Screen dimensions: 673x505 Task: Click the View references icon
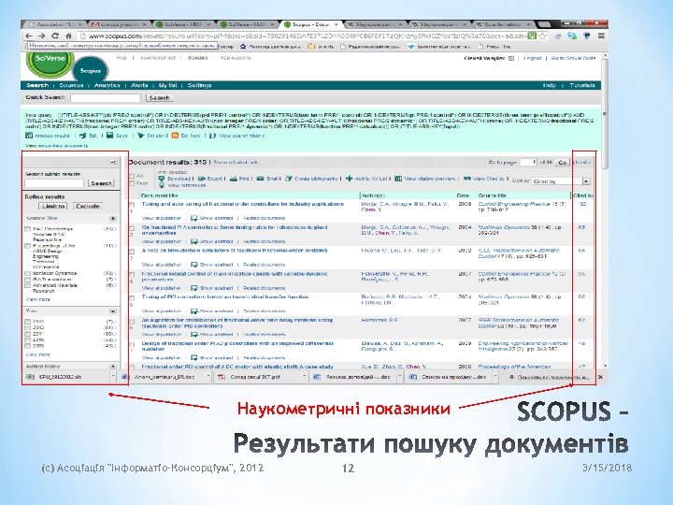[x=162, y=185]
